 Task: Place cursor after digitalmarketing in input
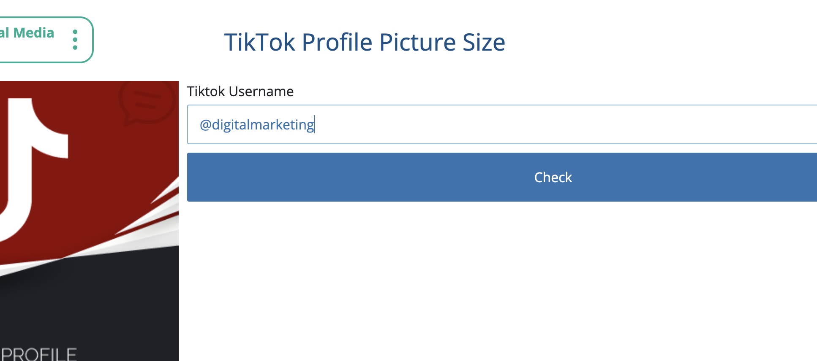314,125
